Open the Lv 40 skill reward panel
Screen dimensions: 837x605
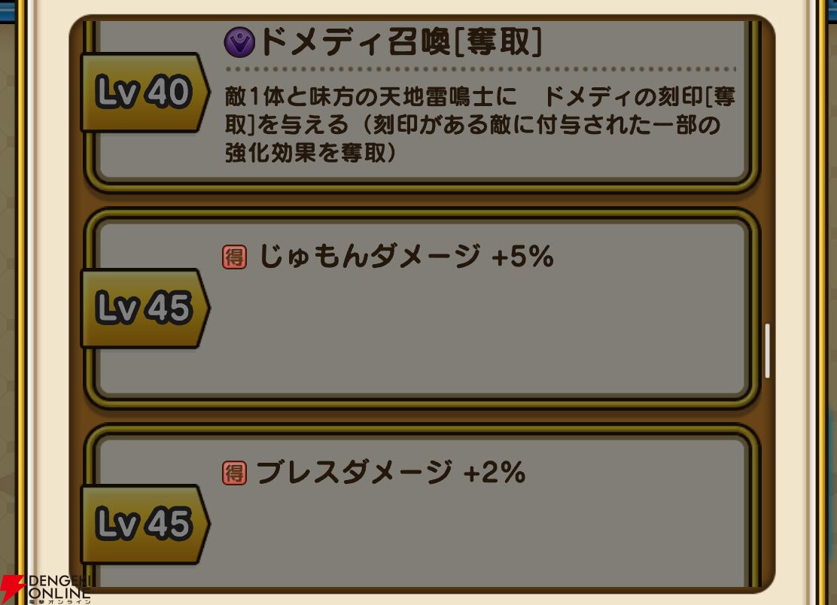point(422,104)
